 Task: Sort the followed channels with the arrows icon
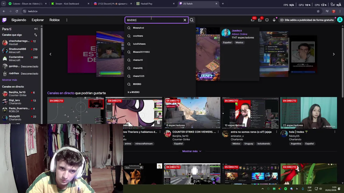[x=35, y=35]
